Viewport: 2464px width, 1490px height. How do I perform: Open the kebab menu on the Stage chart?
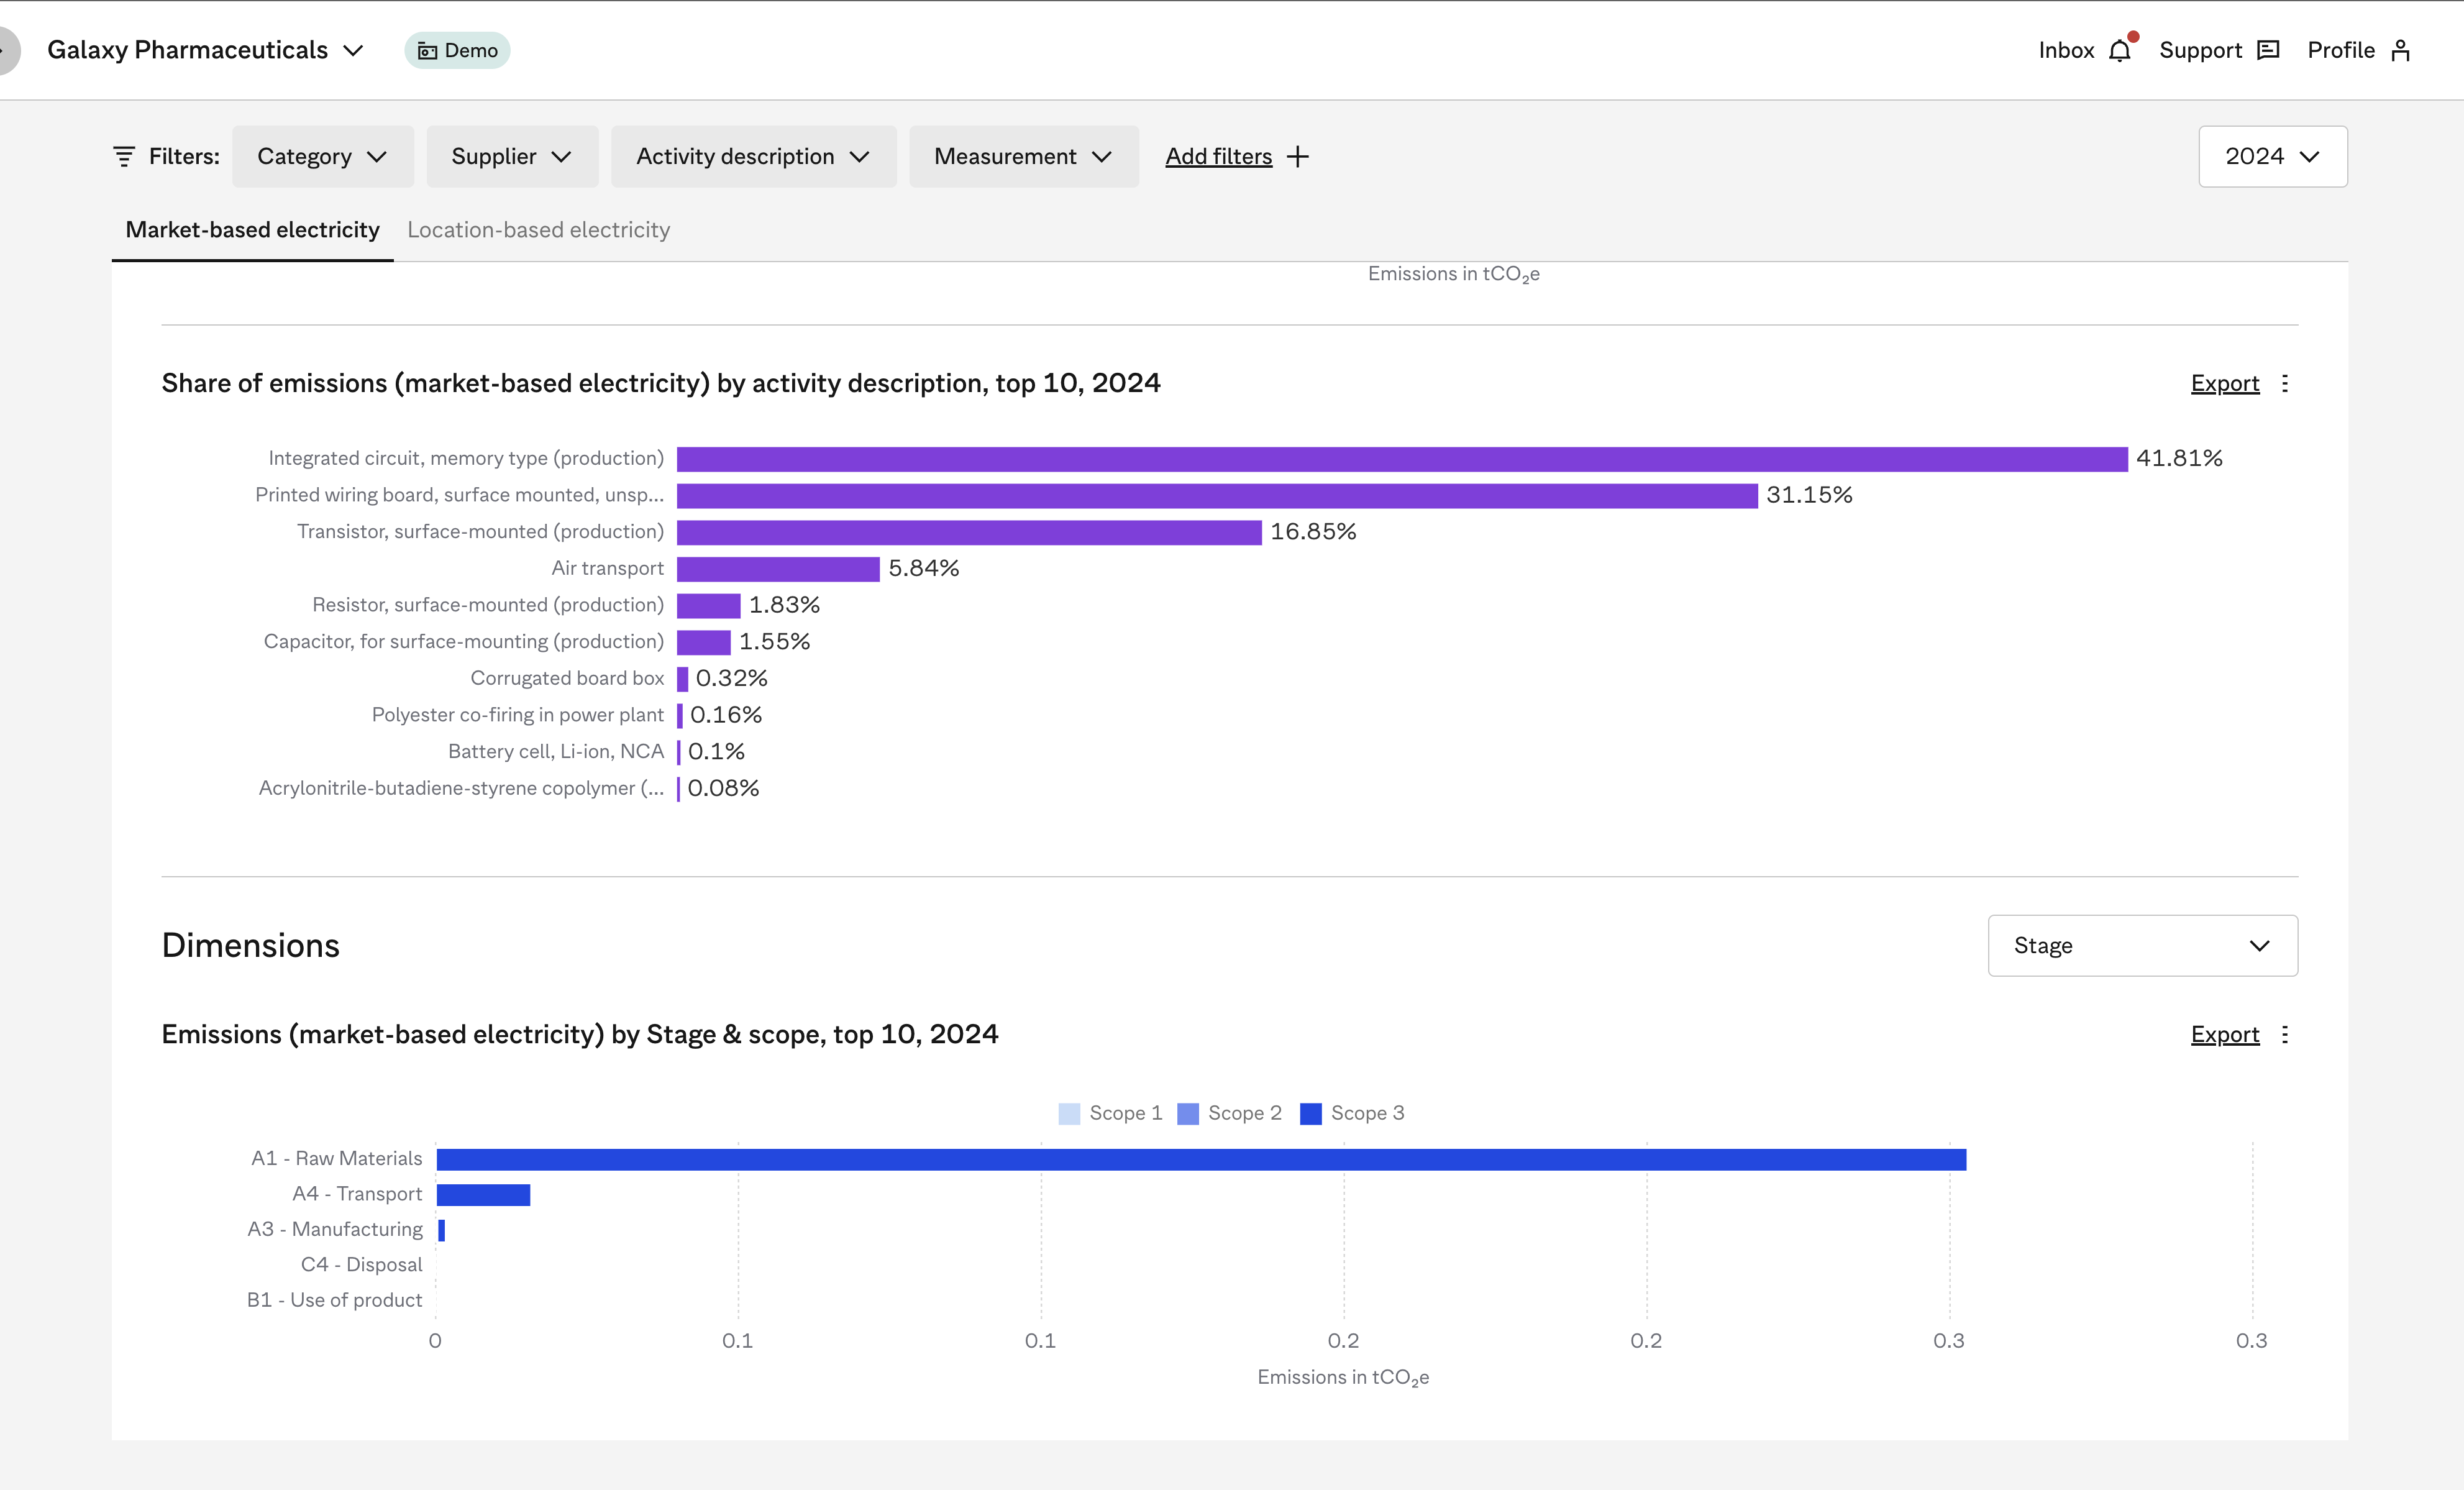tap(2286, 1035)
